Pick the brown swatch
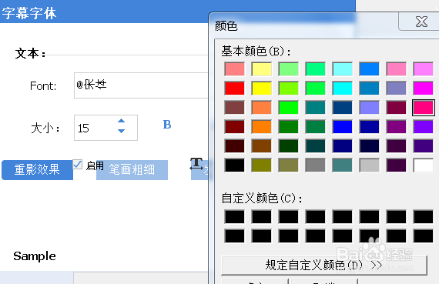The height and width of the screenshot is (284, 439). pos(262,145)
